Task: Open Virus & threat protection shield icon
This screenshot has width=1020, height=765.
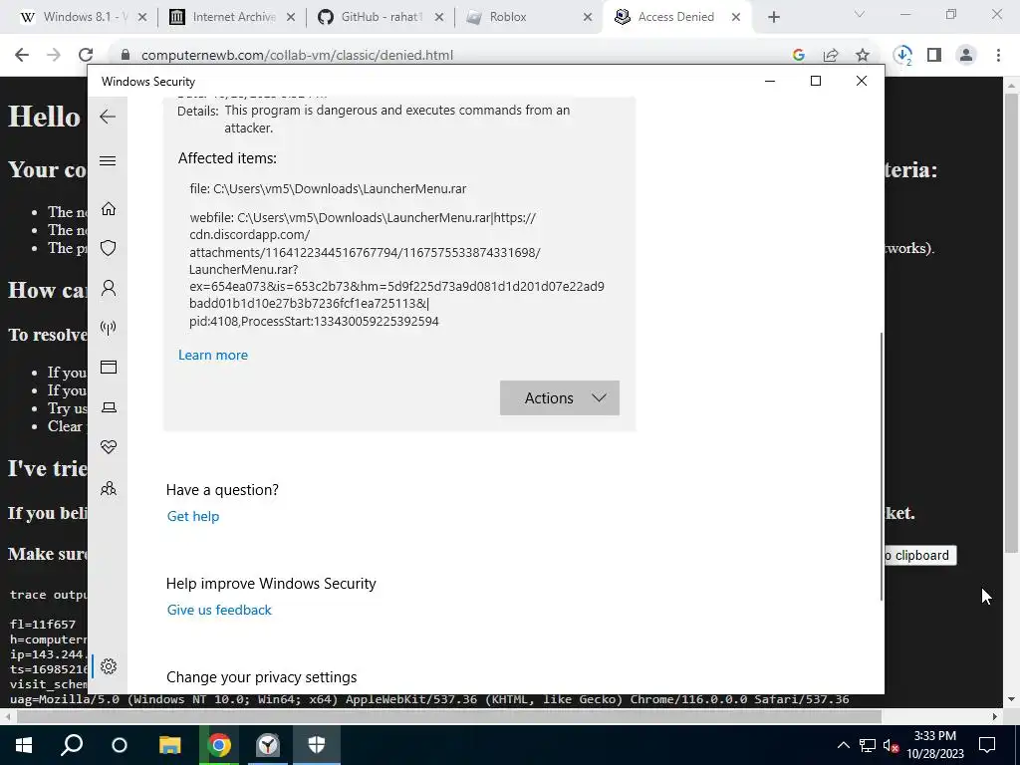Action: (108, 248)
